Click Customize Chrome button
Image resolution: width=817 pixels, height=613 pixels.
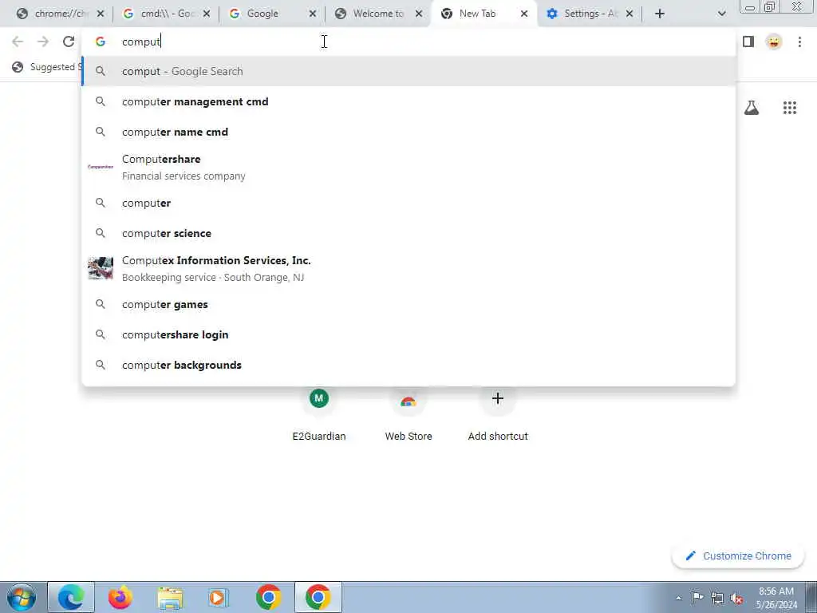pyautogui.click(x=738, y=556)
